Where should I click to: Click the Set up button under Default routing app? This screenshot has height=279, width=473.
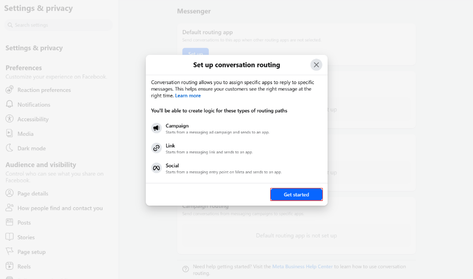coord(195,52)
